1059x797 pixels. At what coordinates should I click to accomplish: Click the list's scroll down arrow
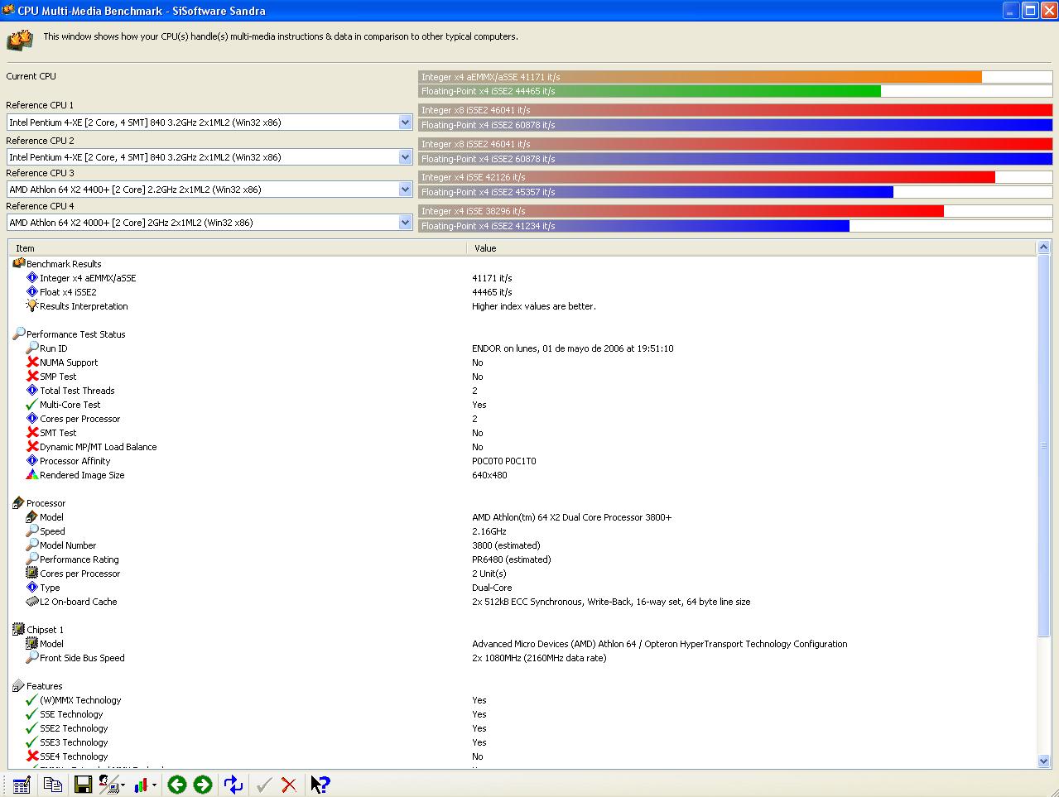tap(1043, 761)
